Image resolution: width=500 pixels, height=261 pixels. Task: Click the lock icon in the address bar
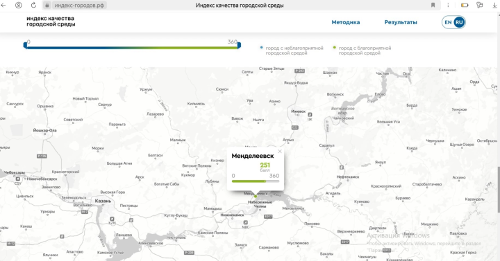coord(47,5)
